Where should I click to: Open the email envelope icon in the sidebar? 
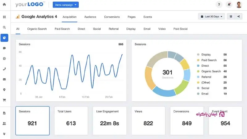point(4,79)
